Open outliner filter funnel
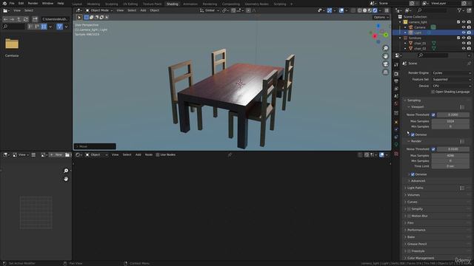474x266 pixels. click(x=459, y=10)
